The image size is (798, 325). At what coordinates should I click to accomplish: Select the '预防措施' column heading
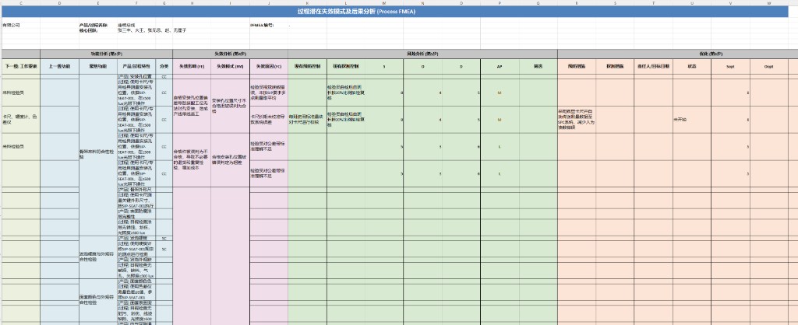pos(577,67)
